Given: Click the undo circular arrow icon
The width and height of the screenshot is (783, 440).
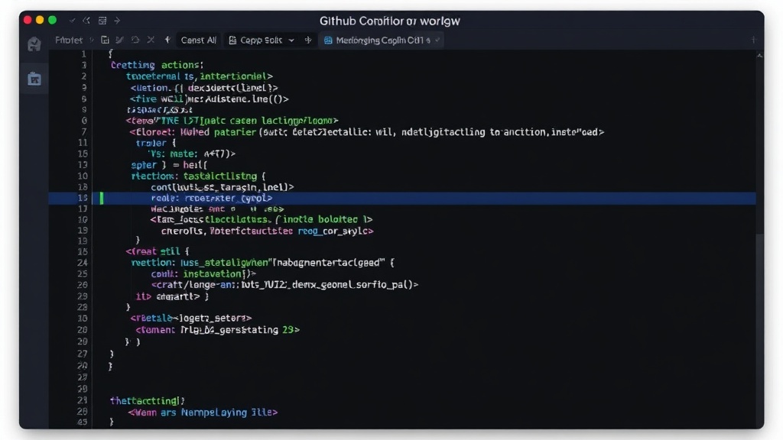Looking at the screenshot, I should click(135, 40).
